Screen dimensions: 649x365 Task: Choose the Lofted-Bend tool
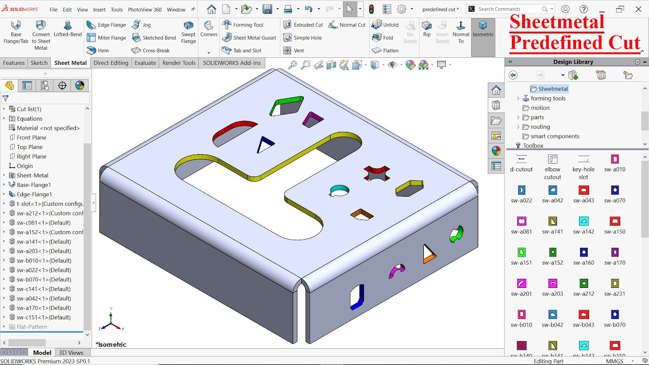67,29
